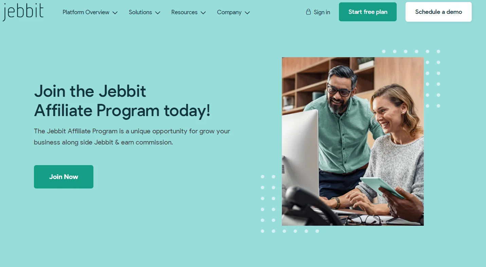Open the Resources menu label
486x267 pixels.
pyautogui.click(x=184, y=12)
